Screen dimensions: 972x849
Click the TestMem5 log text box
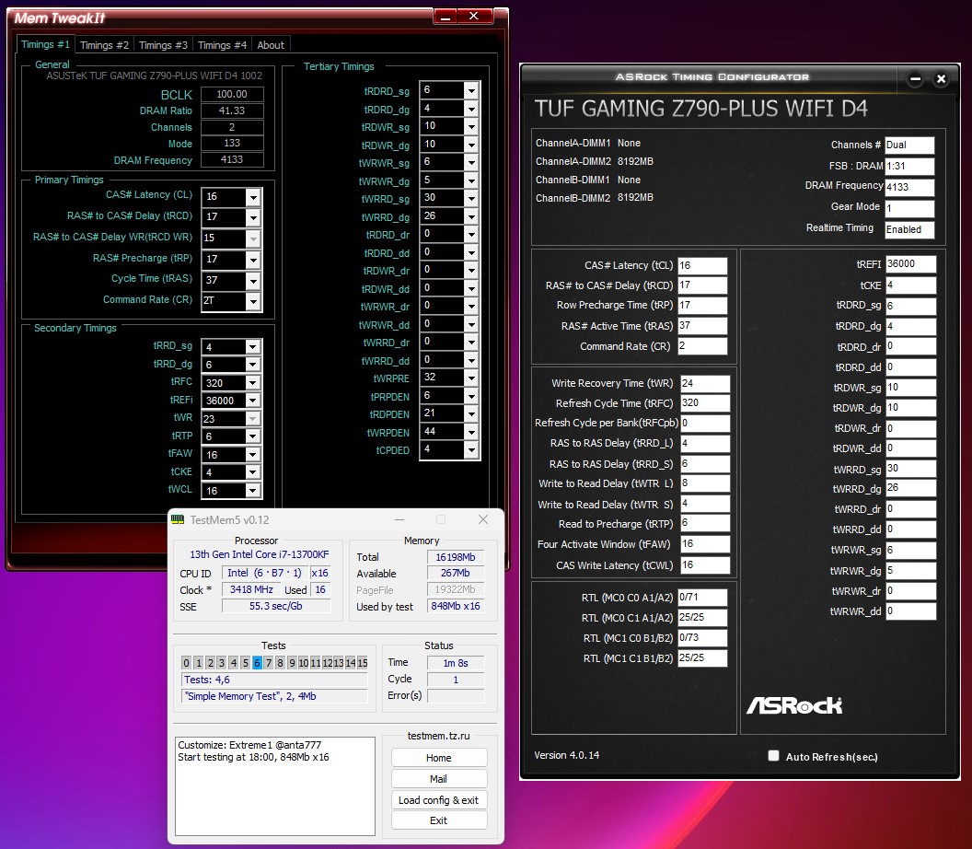click(275, 786)
